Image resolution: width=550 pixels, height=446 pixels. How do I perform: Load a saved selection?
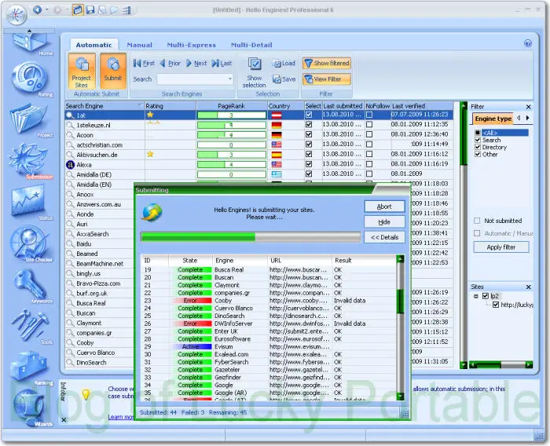[284, 64]
